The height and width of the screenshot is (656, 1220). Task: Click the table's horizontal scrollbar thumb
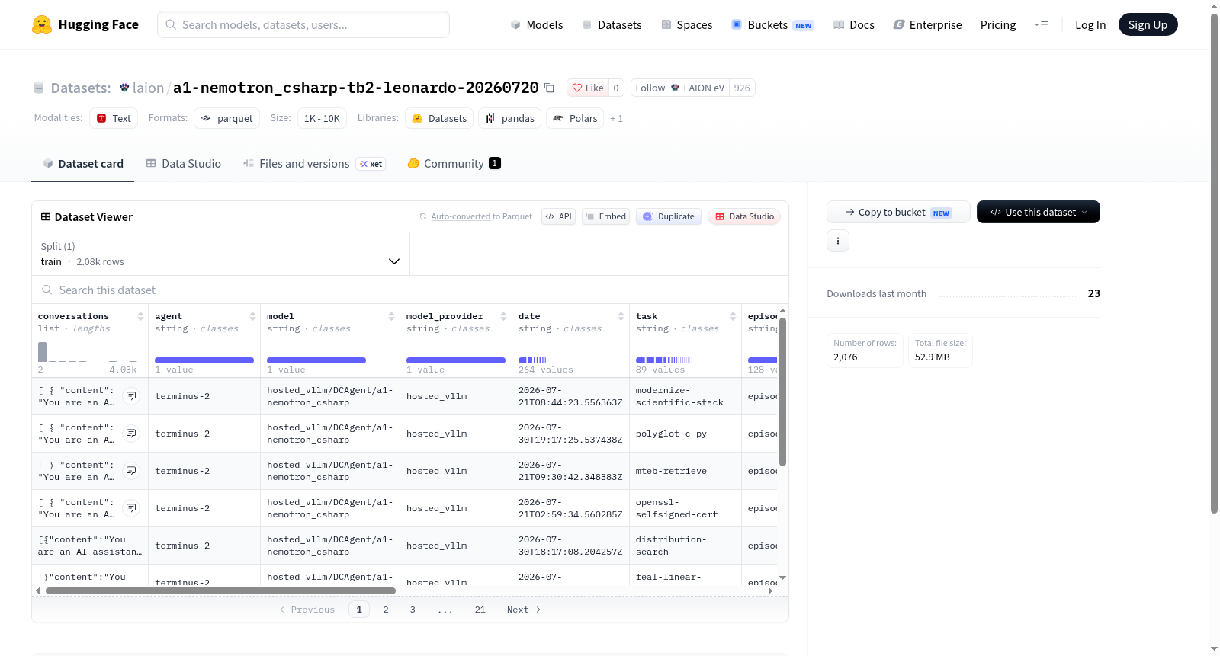click(x=220, y=590)
